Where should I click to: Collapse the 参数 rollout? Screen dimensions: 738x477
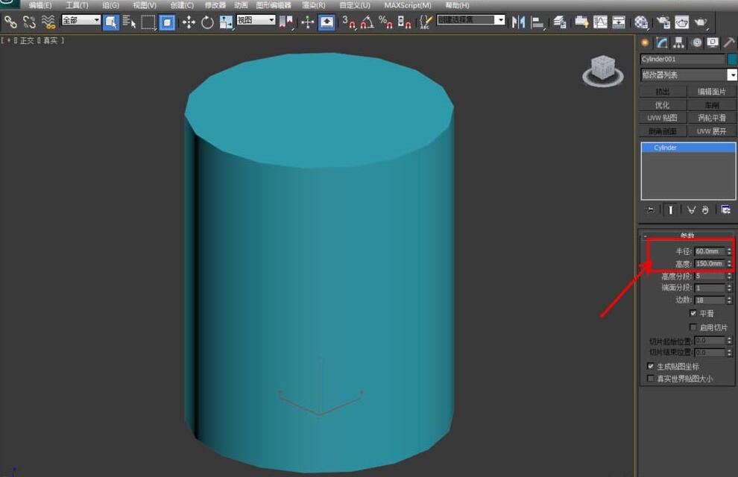687,235
